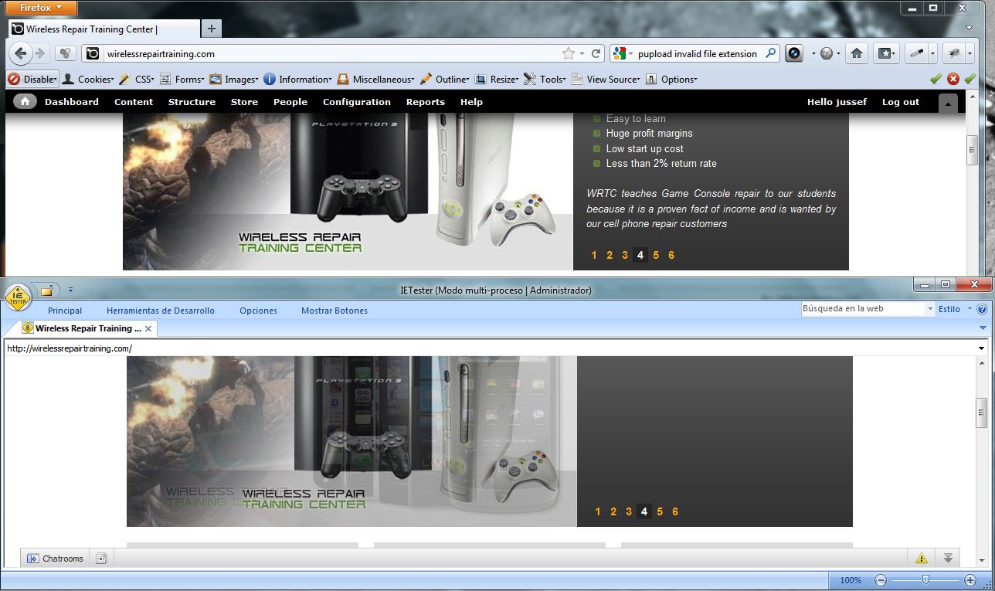Open Configuration in the admin menu
The width and height of the screenshot is (995, 591).
pyautogui.click(x=357, y=102)
